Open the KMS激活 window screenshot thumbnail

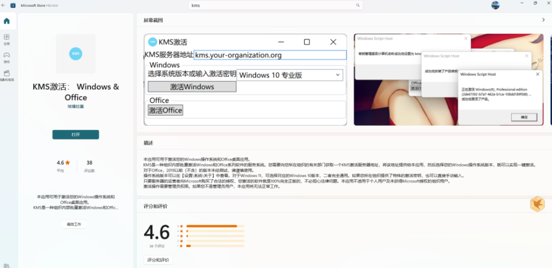(x=246, y=79)
